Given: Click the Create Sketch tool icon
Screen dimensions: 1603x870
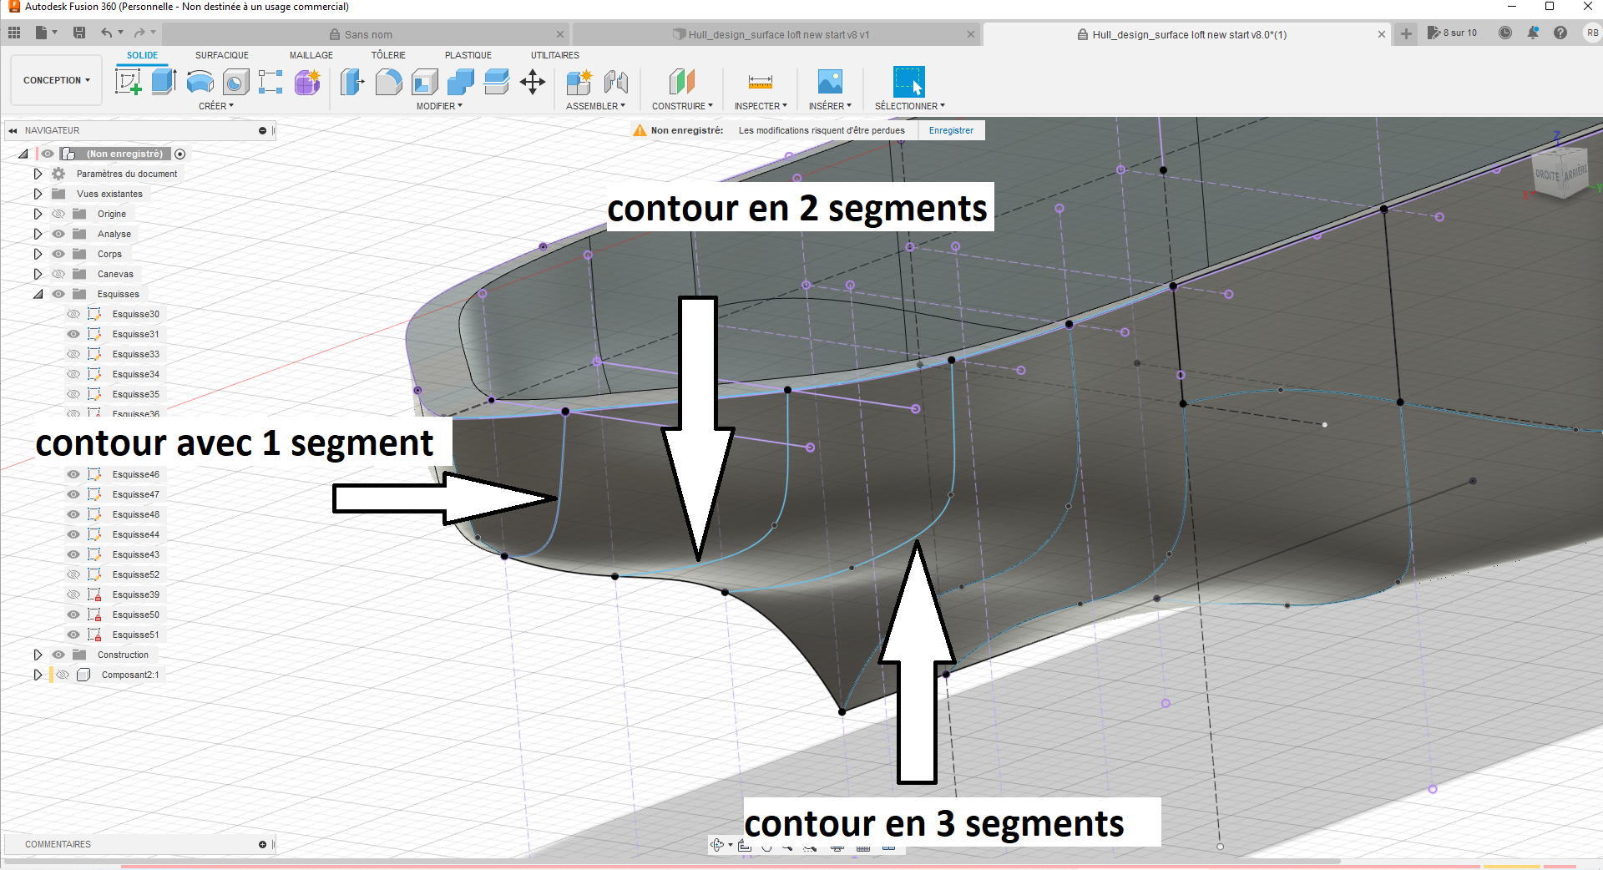Looking at the screenshot, I should (x=128, y=82).
